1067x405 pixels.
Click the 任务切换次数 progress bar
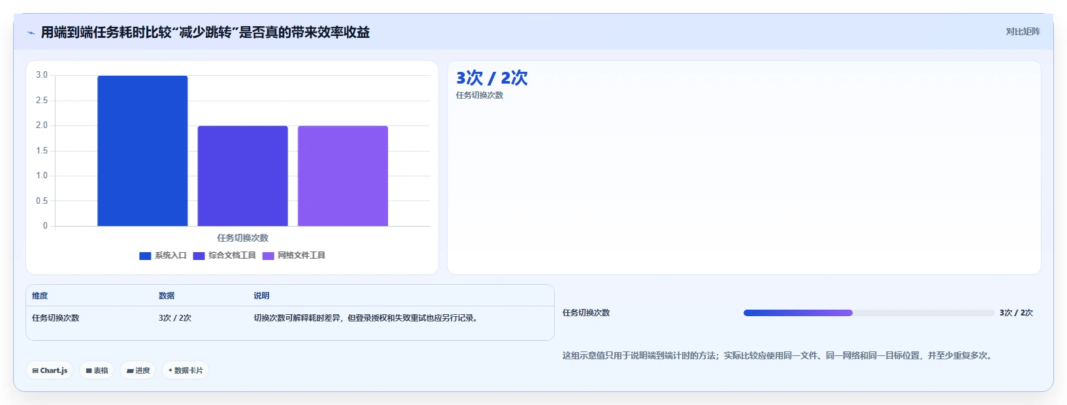868,313
